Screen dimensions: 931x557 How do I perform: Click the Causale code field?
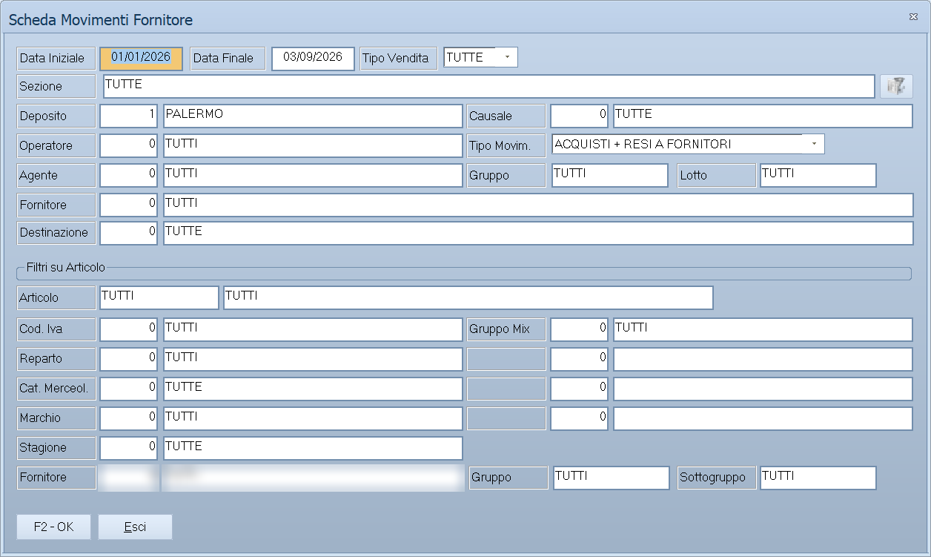pyautogui.click(x=579, y=116)
